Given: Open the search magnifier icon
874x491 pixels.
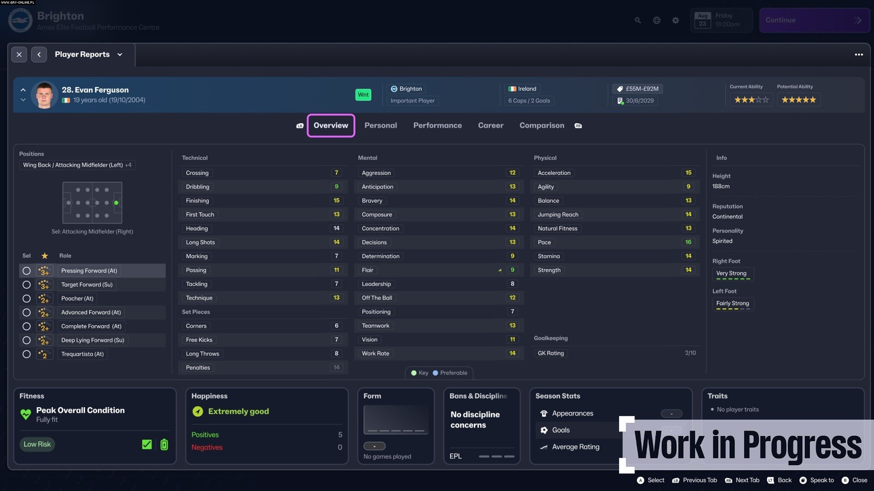Looking at the screenshot, I should pos(637,20).
